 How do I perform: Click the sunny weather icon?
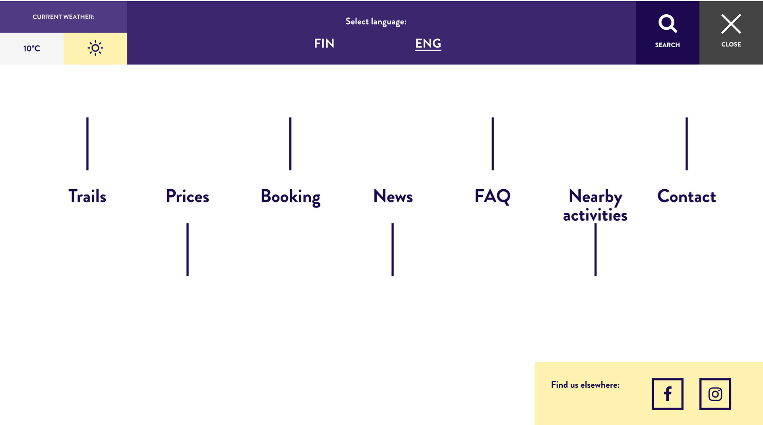pos(95,48)
